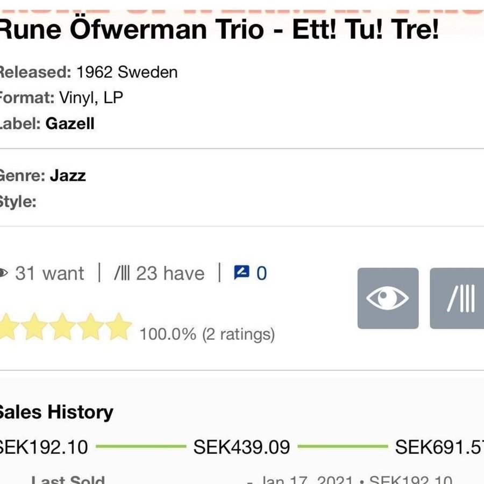Select the median price SEK439.09
The height and width of the screenshot is (484, 484).
coord(241,446)
